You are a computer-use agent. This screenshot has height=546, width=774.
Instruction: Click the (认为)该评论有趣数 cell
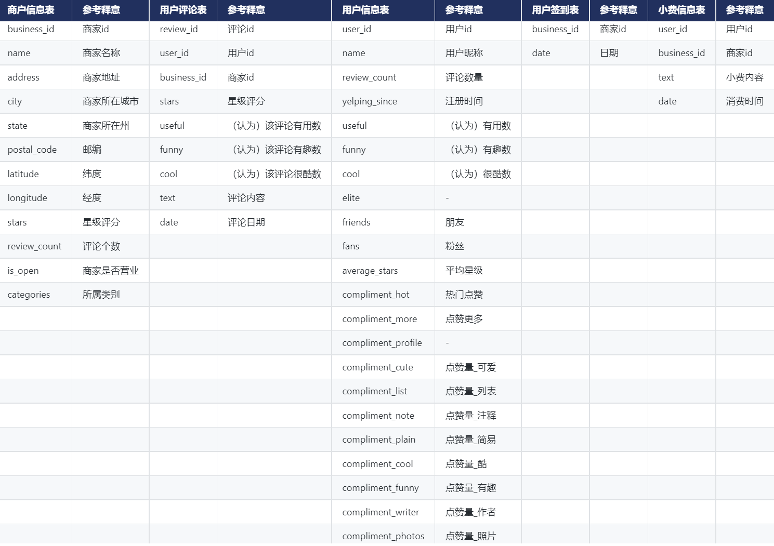[274, 150]
